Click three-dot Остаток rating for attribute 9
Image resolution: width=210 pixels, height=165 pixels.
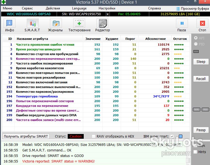(x=177, y=68)
